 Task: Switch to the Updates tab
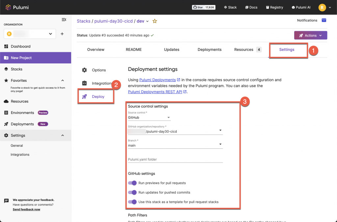171,50
